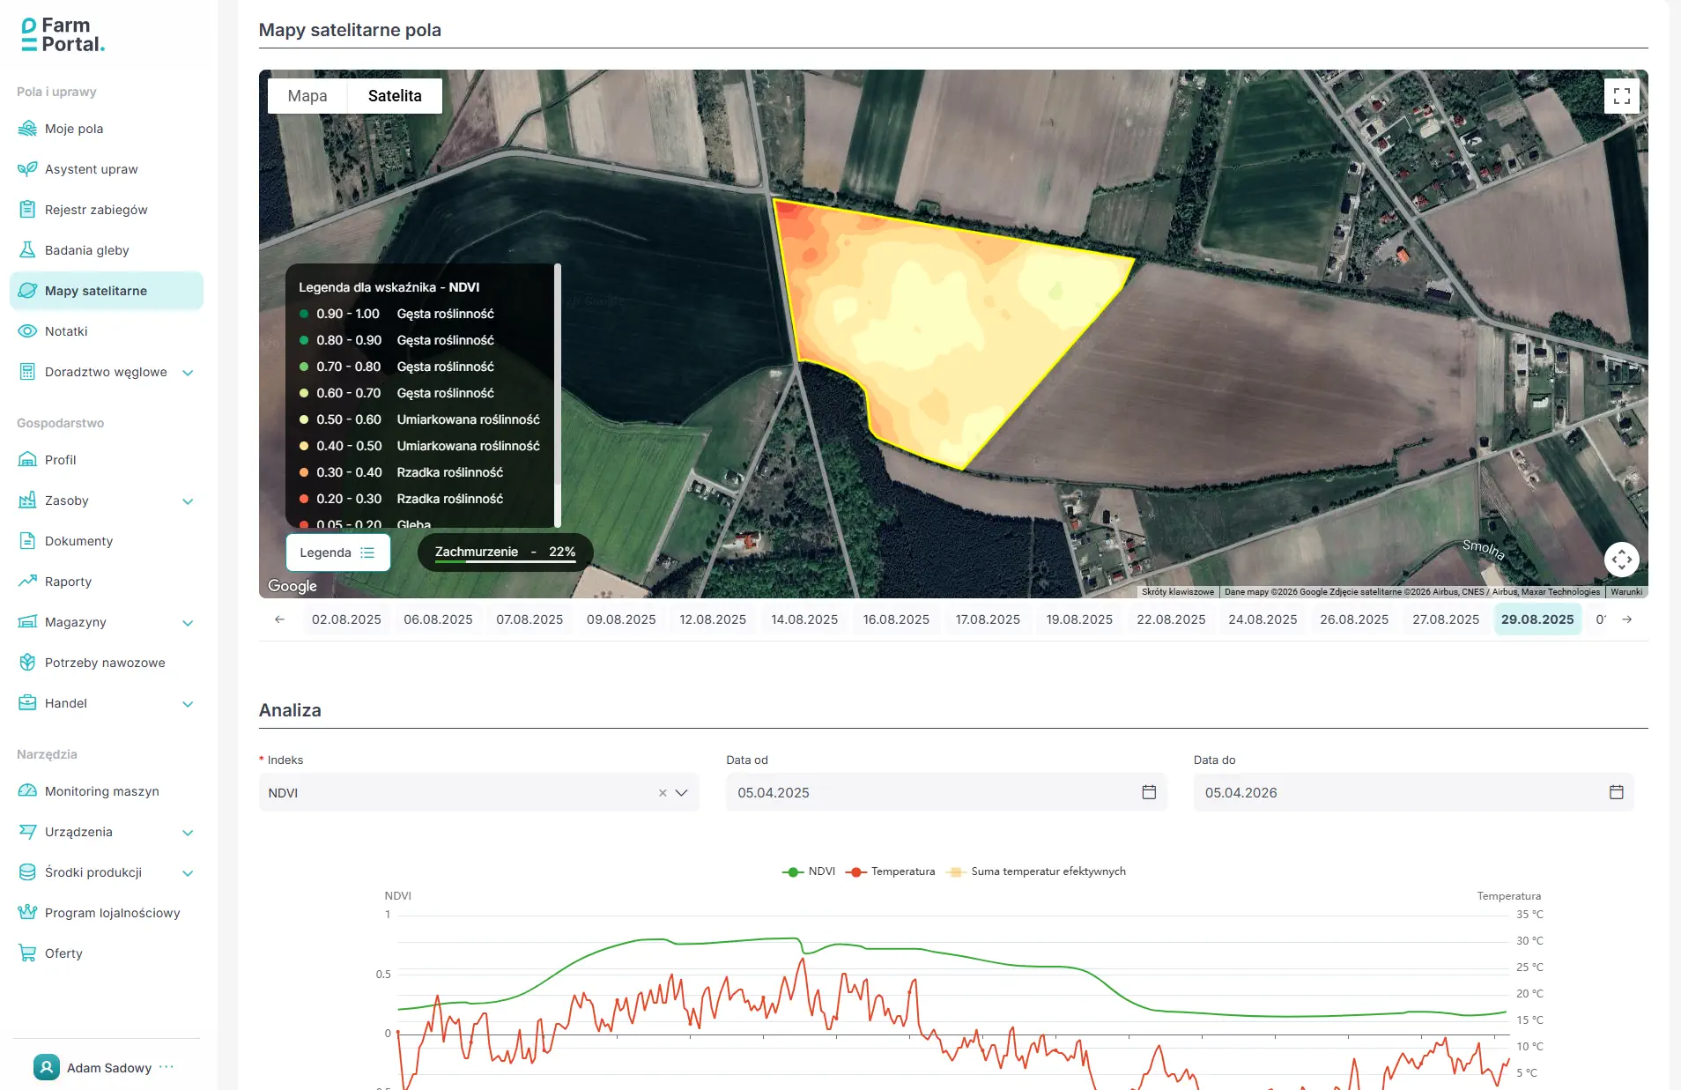Open the Data od calendar icon
The image size is (1681, 1090).
click(x=1149, y=792)
